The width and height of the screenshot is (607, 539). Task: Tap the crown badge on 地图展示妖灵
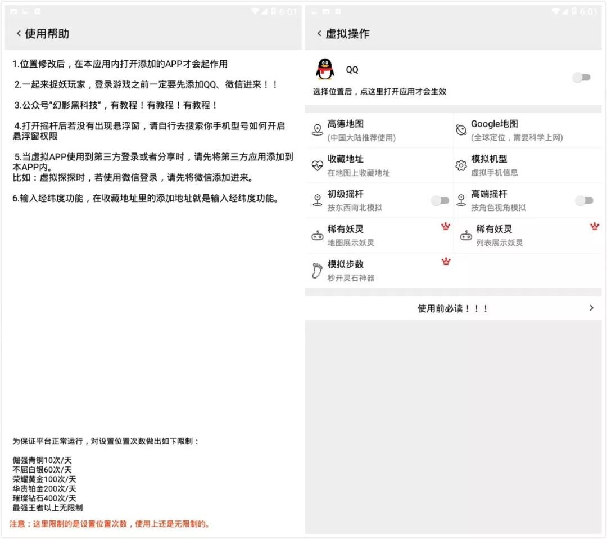click(x=446, y=226)
